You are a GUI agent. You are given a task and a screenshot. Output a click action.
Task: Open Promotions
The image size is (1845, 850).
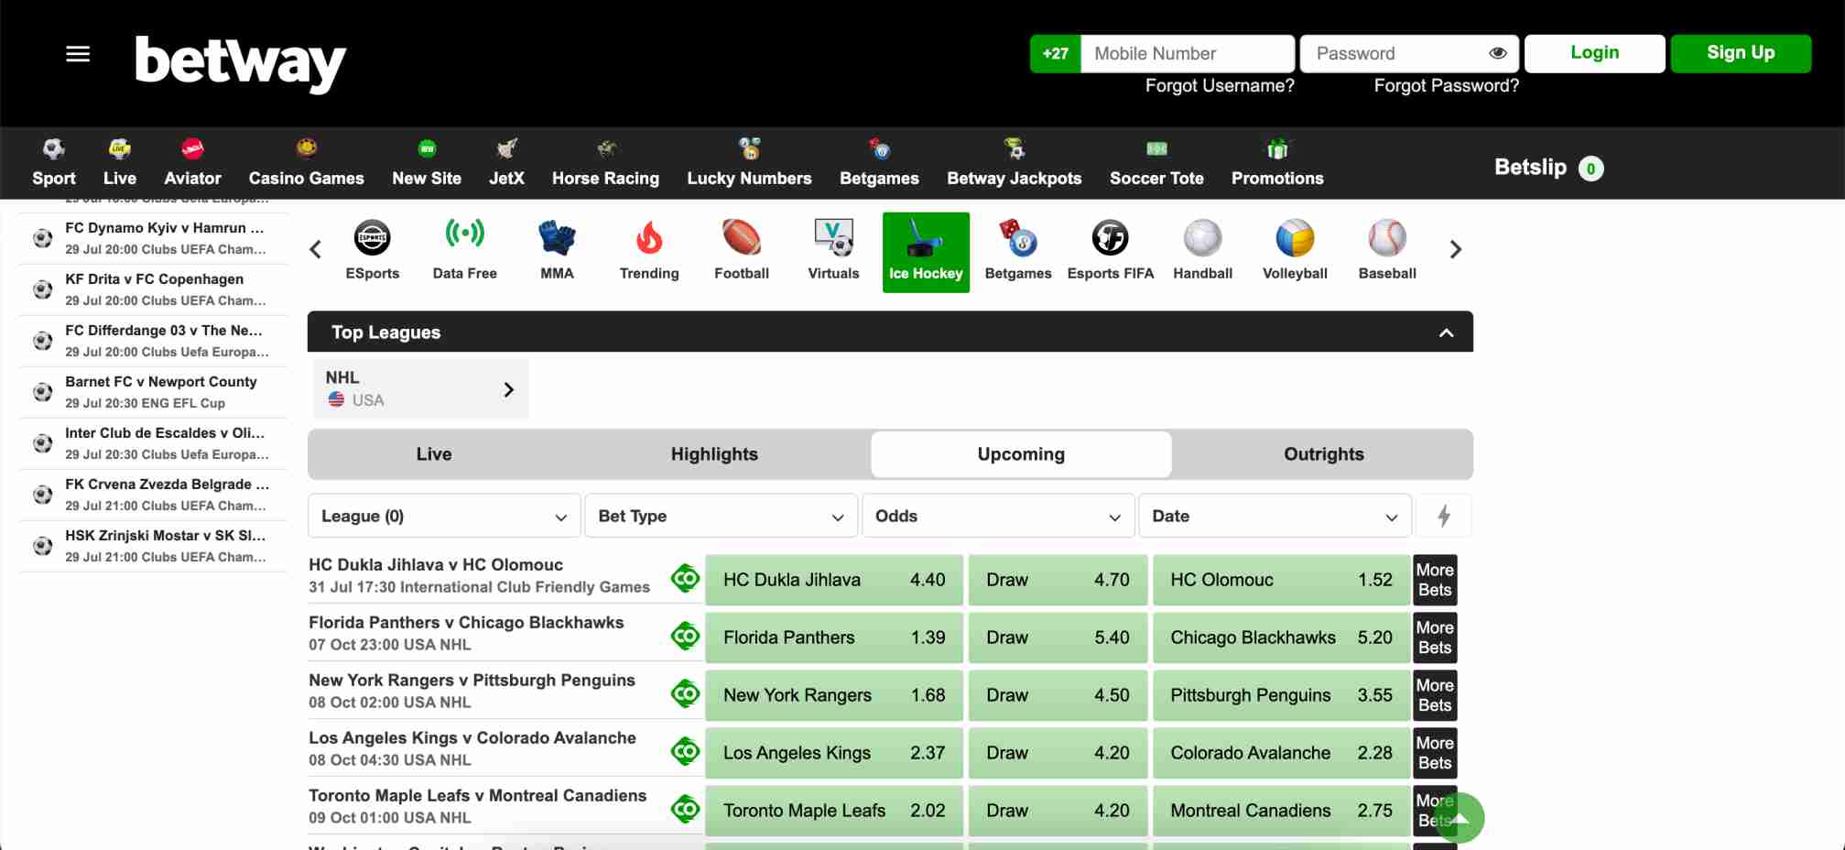(1277, 162)
